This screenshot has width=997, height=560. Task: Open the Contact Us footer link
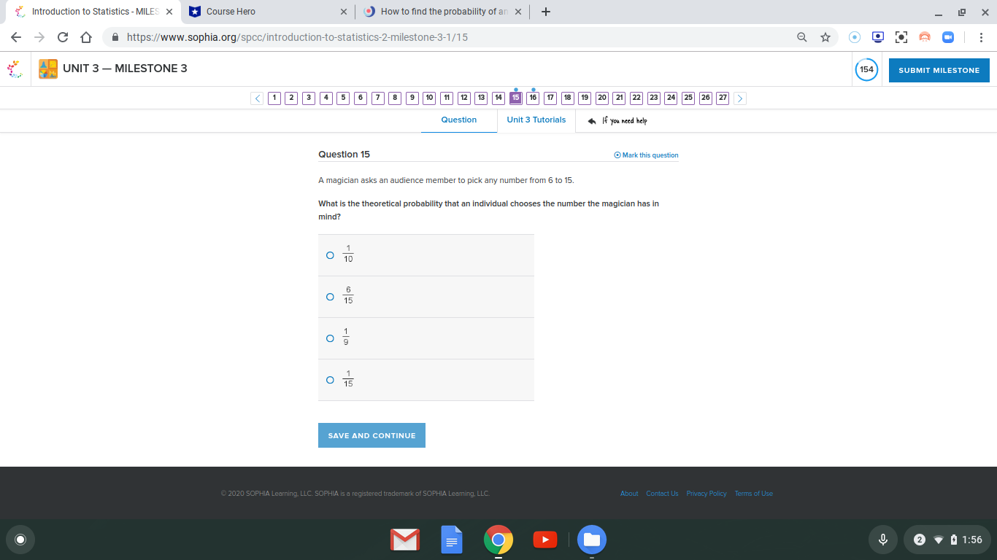[662, 494]
